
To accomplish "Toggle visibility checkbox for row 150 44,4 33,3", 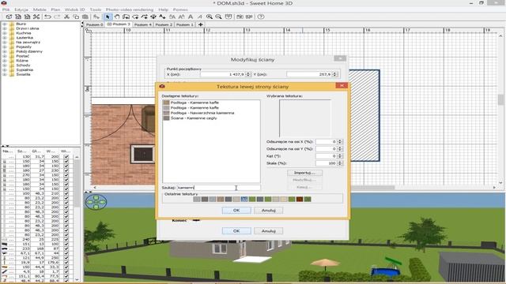I will pos(66,267).
